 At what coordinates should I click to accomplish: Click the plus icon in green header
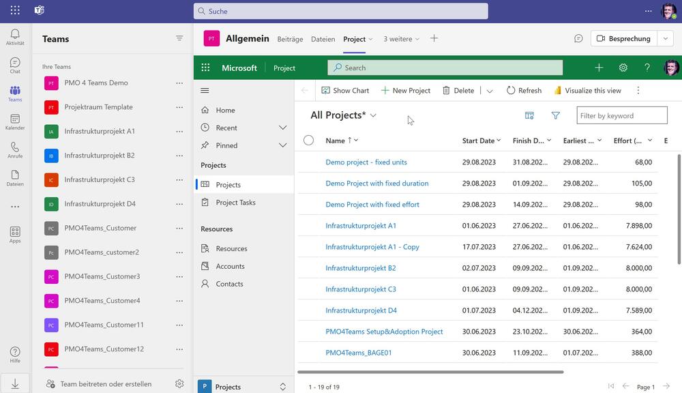pos(598,68)
